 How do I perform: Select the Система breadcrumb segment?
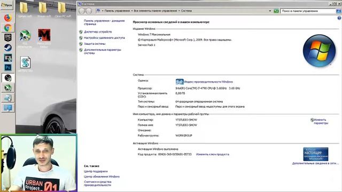click(186, 11)
